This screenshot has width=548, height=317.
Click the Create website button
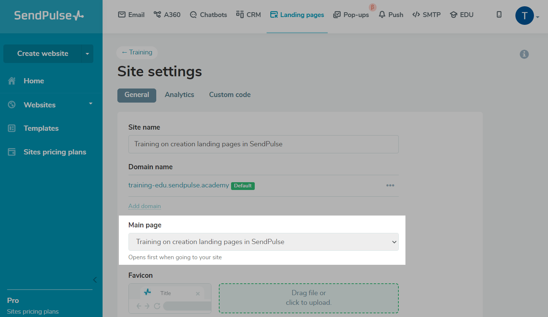point(43,54)
